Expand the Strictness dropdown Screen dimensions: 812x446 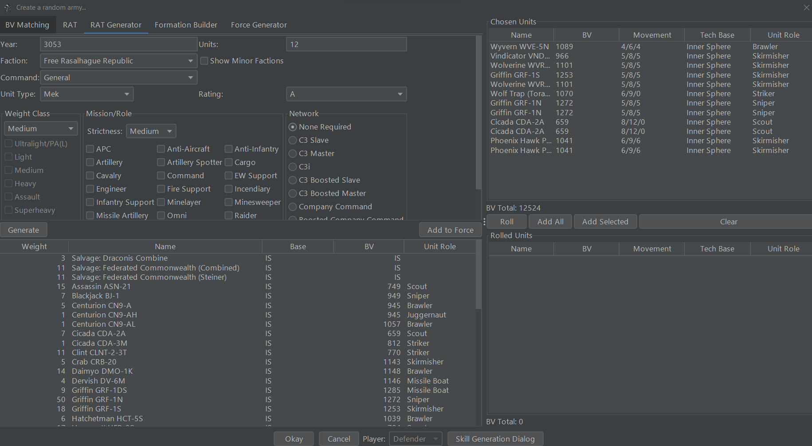(151, 131)
